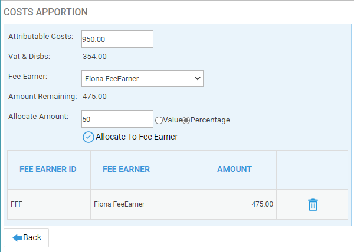Sort by the FEE EARNER ID column header
Viewport: 354px width, 252px height.
pyautogui.click(x=48, y=169)
